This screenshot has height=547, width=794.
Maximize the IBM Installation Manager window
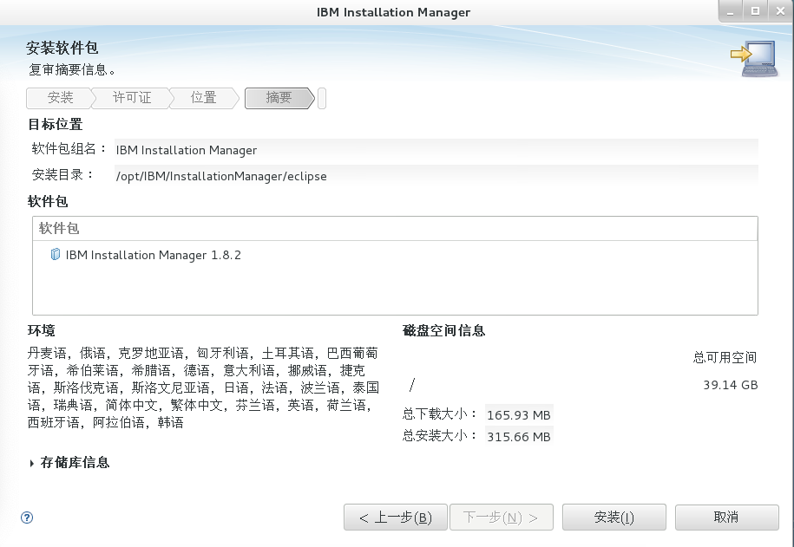coord(755,11)
